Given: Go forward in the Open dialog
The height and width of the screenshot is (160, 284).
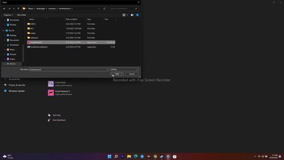Looking at the screenshot, I should coord(9,8).
